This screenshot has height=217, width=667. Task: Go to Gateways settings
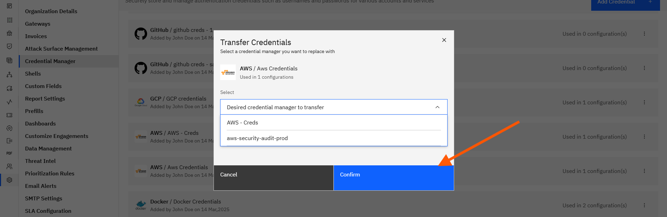(38, 24)
